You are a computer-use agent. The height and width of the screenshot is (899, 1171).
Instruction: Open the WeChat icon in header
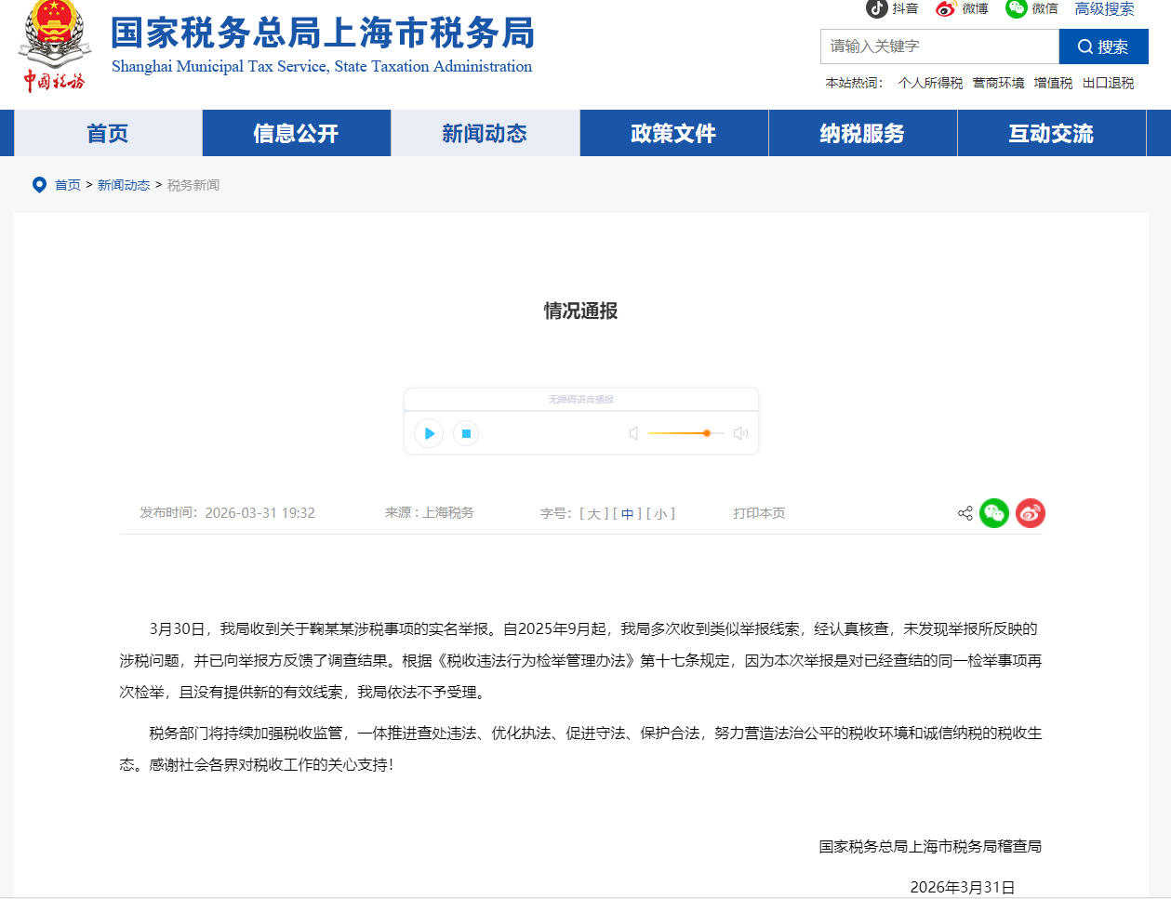1016,8
